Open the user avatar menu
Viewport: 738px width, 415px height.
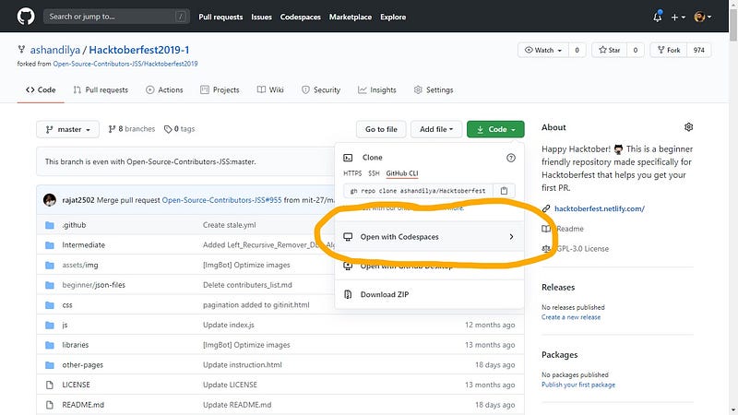pos(703,17)
